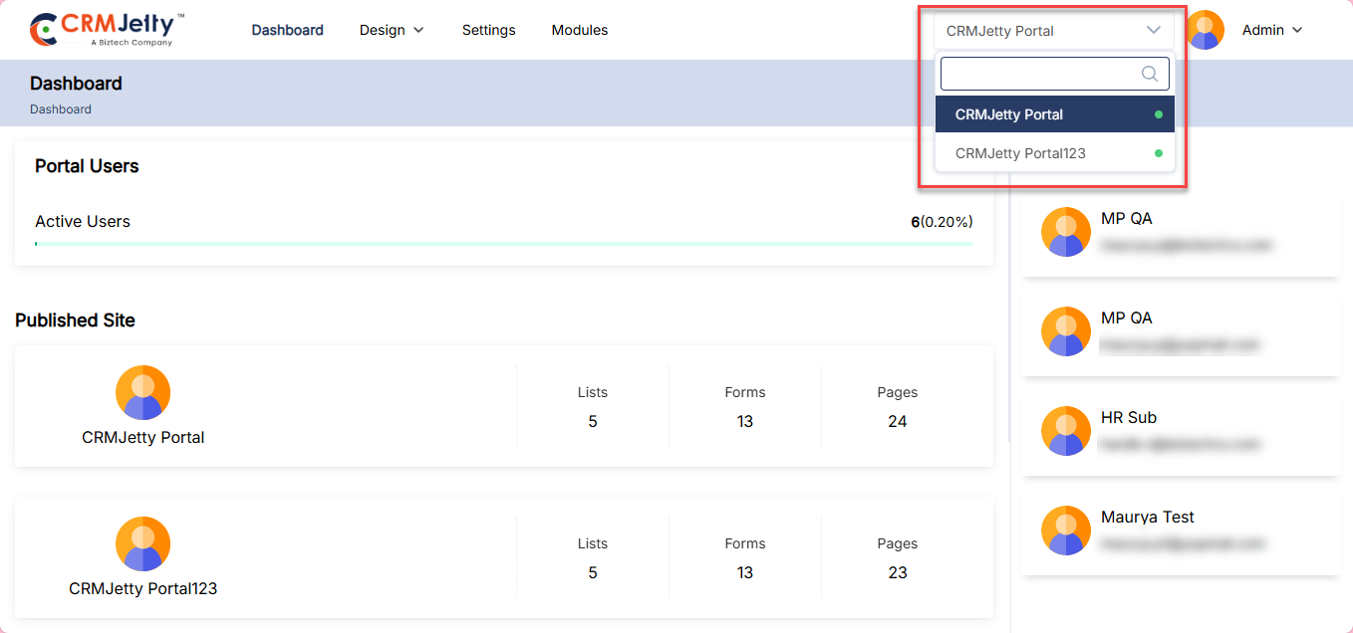This screenshot has height=633, width=1353.
Task: Expand the Design menu dropdown
Action: [x=392, y=30]
